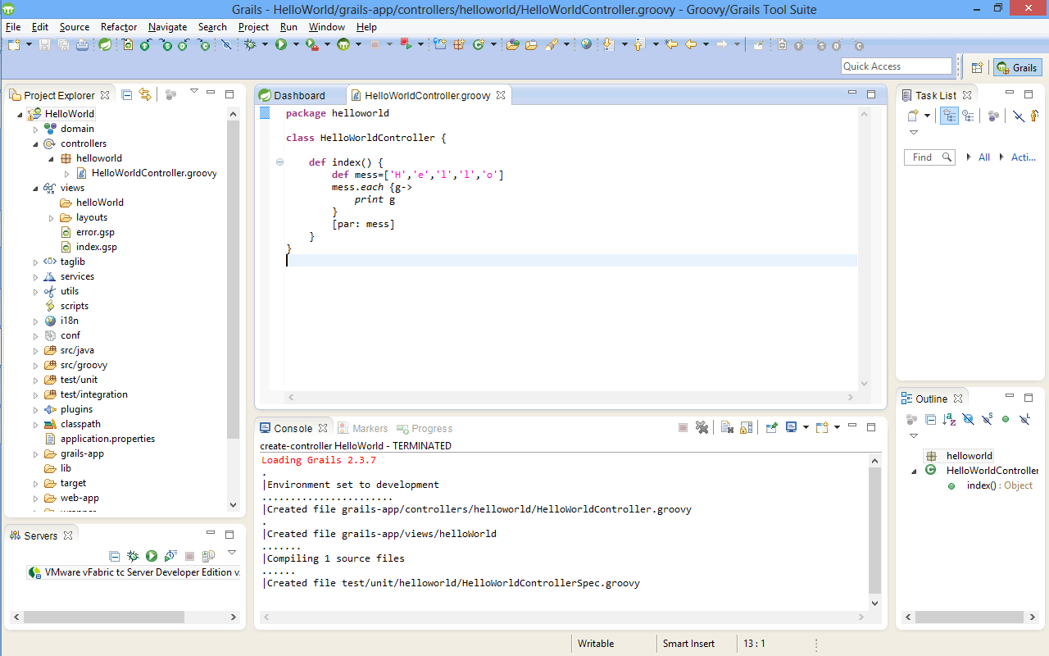Click the All link in Task List
The width and height of the screenshot is (1049, 656).
click(984, 157)
